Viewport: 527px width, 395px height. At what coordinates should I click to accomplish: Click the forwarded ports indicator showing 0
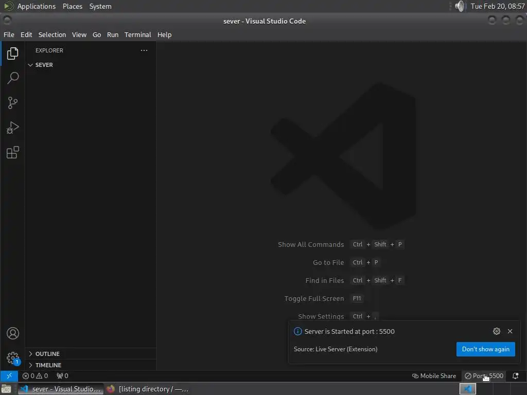click(62, 376)
